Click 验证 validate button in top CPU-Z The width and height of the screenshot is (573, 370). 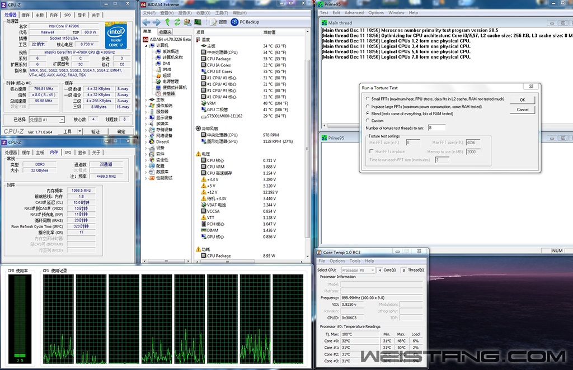click(x=96, y=131)
